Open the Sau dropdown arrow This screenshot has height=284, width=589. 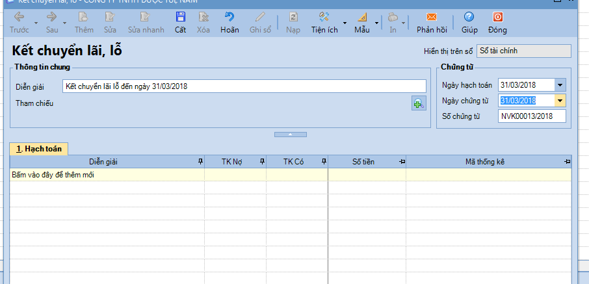(x=64, y=23)
